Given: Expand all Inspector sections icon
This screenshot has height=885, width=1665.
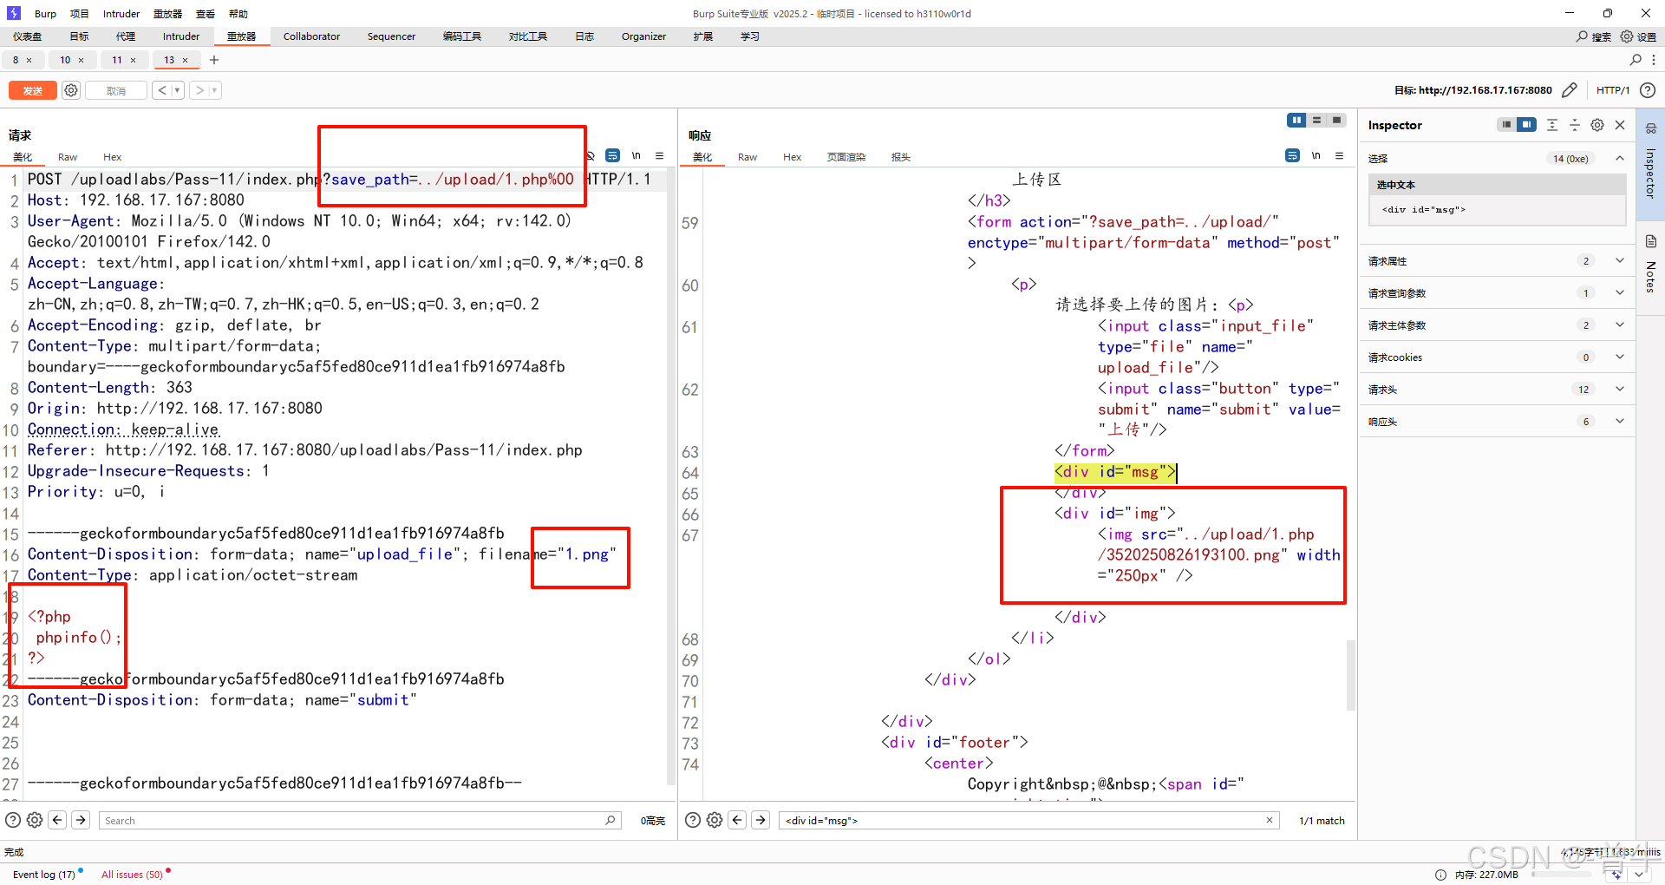Looking at the screenshot, I should 1552,125.
